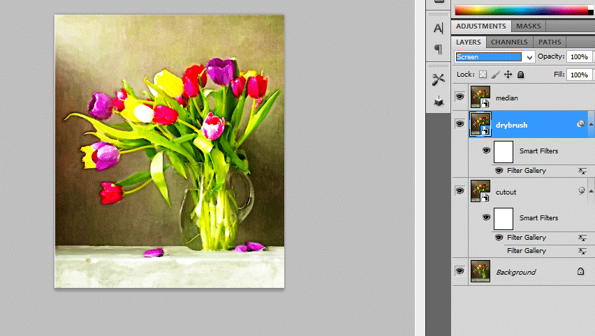
Task: Select the median layer thumbnail
Action: (480, 97)
